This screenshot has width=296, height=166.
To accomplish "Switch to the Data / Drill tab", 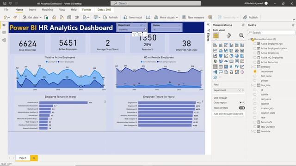I will (x=104, y=10).
